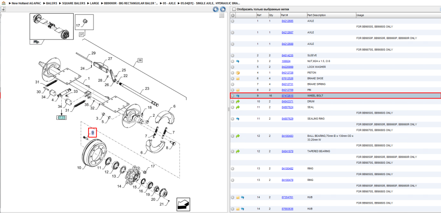Open BB9060R breadcrumb item
Image resolution: width=441 pixels, height=213 pixels.
pos(130,3)
